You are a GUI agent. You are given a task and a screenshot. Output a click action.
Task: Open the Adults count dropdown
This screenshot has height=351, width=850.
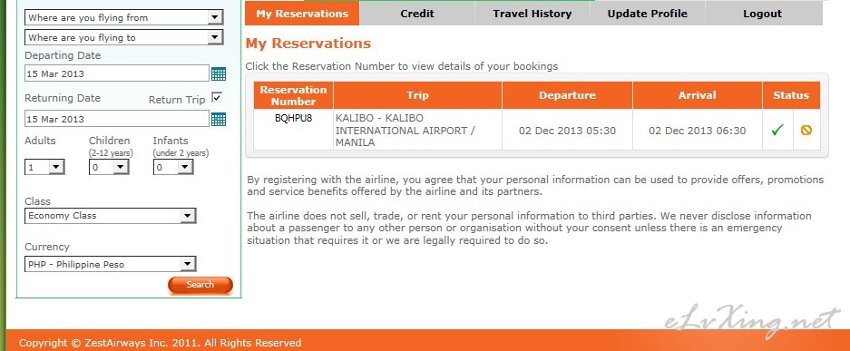(44, 167)
